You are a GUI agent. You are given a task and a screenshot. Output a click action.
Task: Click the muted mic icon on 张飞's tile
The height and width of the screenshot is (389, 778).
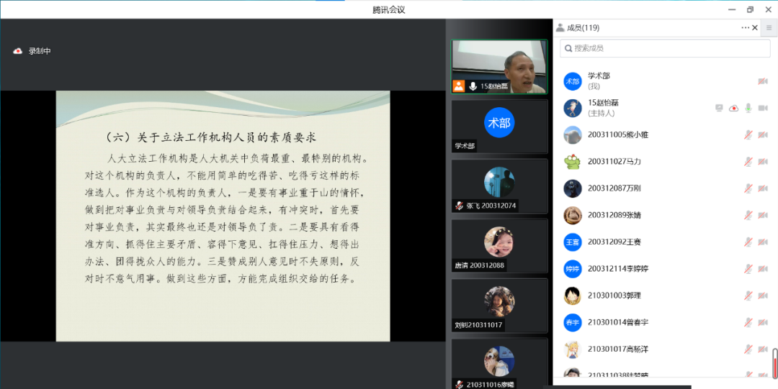pyautogui.click(x=458, y=206)
